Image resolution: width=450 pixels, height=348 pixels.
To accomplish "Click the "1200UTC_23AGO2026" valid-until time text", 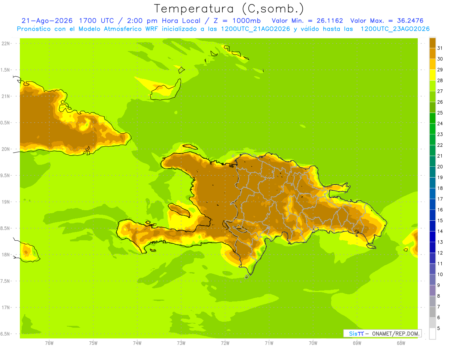I will pos(395,29).
